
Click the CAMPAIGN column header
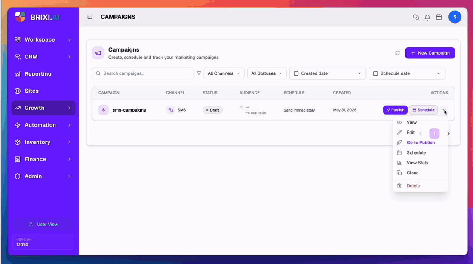(x=109, y=93)
